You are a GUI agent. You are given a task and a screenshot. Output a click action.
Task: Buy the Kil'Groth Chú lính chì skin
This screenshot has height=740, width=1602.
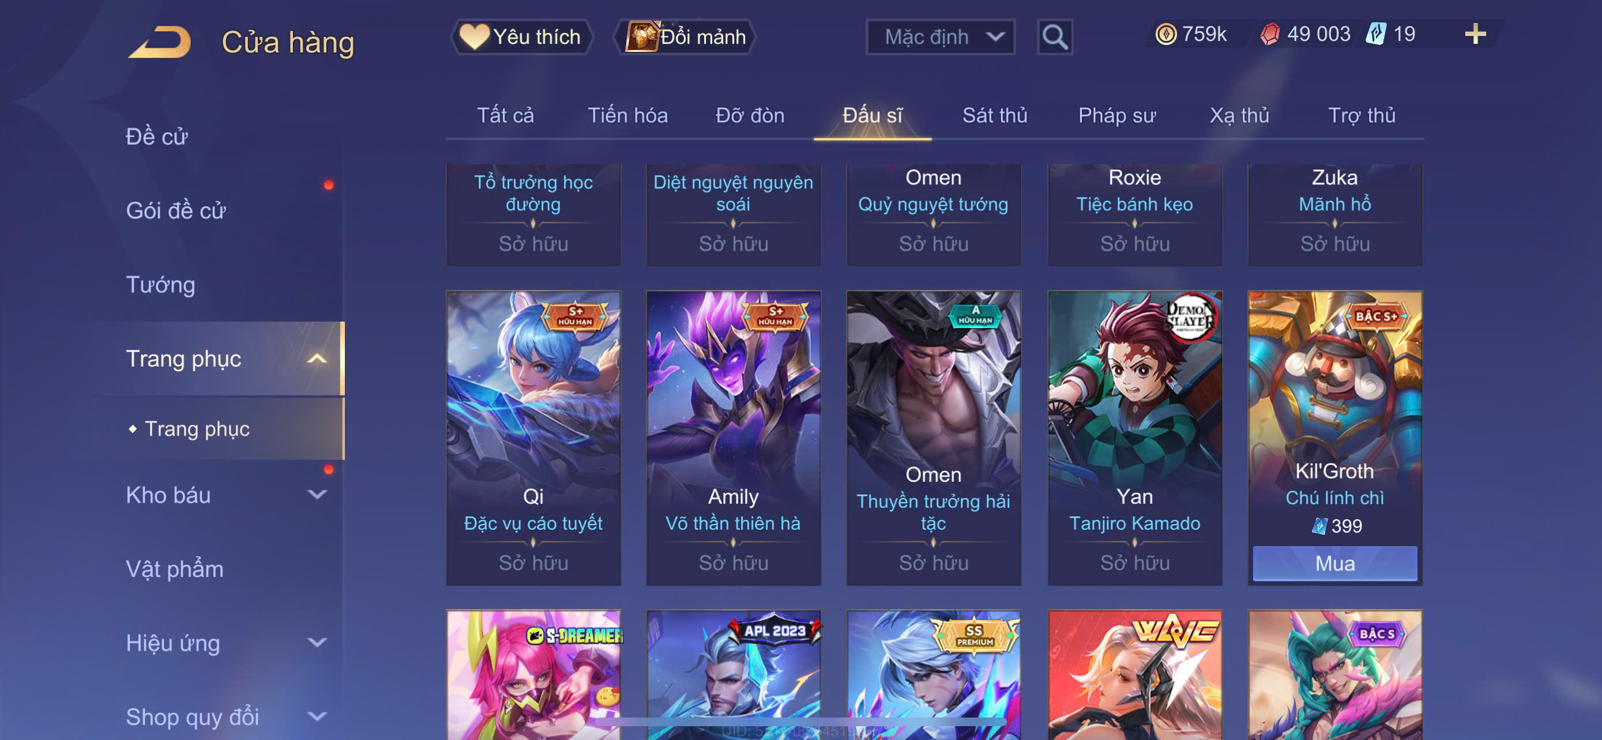[x=1334, y=563]
